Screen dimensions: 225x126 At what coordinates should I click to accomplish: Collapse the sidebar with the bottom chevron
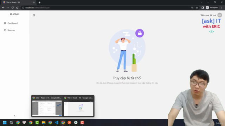(x=14, y=116)
